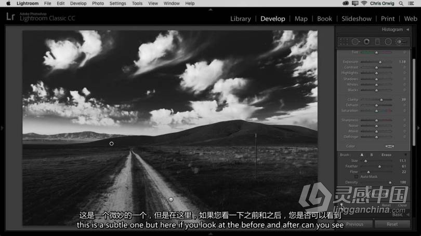Open the View menu
The image size is (421, 236).
(153, 3)
